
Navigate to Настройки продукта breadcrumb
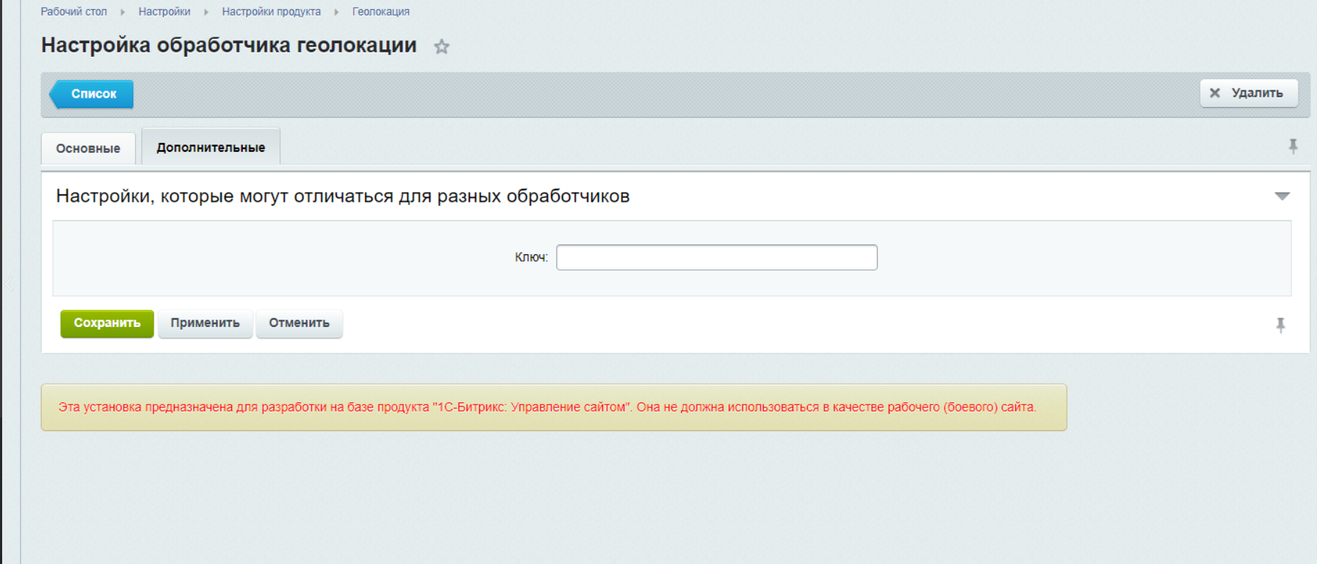pyautogui.click(x=271, y=11)
